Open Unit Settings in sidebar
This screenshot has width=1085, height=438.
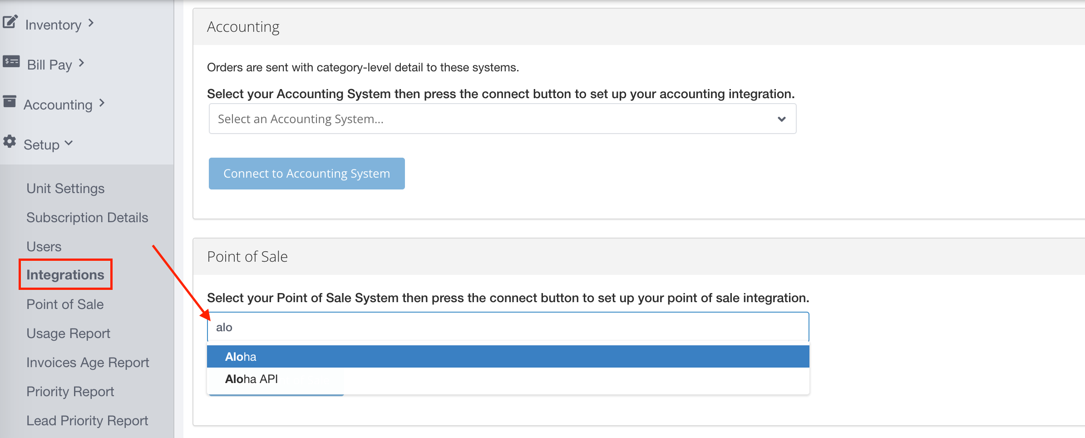click(65, 189)
